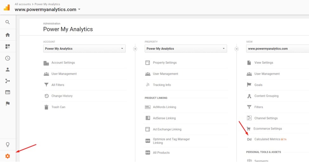Open Content Grouping
This screenshot has height=162, width=309.
pos(267,96)
